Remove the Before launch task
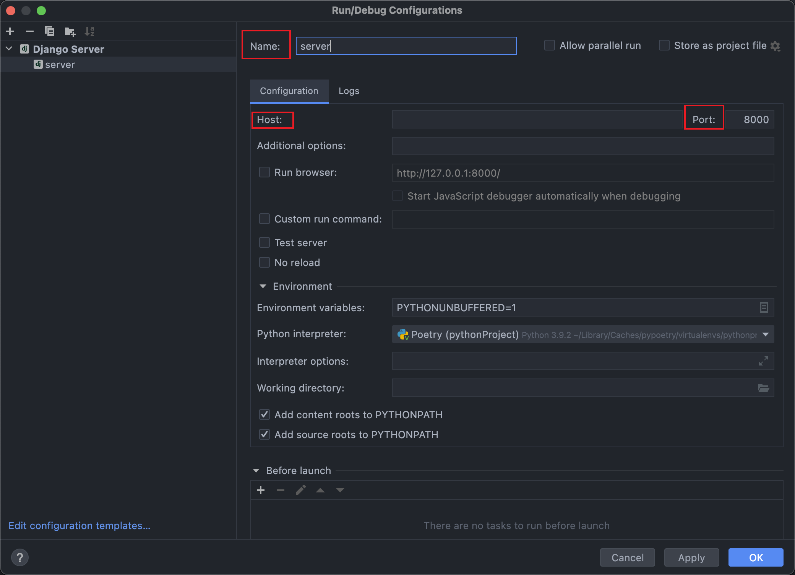This screenshot has height=575, width=795. [281, 490]
